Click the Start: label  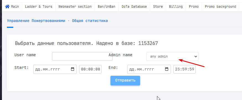tap(21, 67)
